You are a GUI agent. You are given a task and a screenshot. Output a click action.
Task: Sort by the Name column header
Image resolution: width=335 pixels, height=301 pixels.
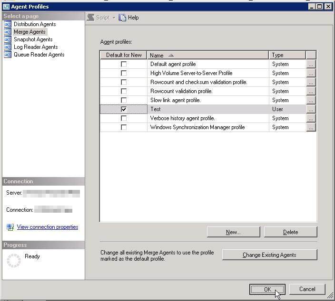(x=207, y=55)
